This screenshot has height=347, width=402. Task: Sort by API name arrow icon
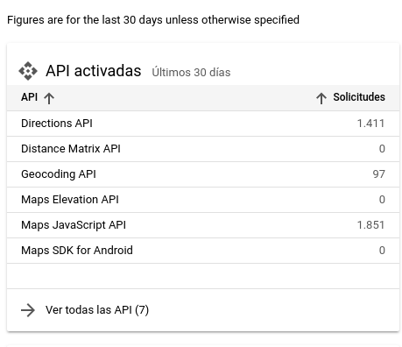pyautogui.click(x=49, y=98)
